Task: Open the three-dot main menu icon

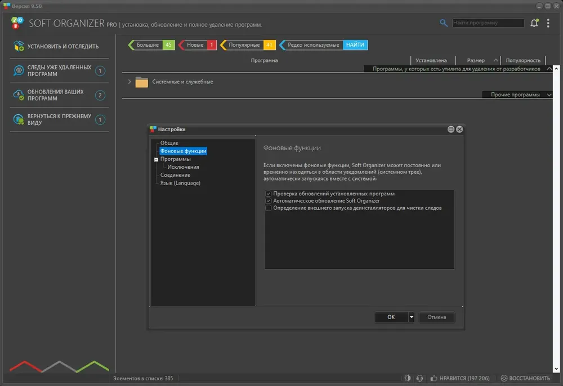Action: [548, 23]
